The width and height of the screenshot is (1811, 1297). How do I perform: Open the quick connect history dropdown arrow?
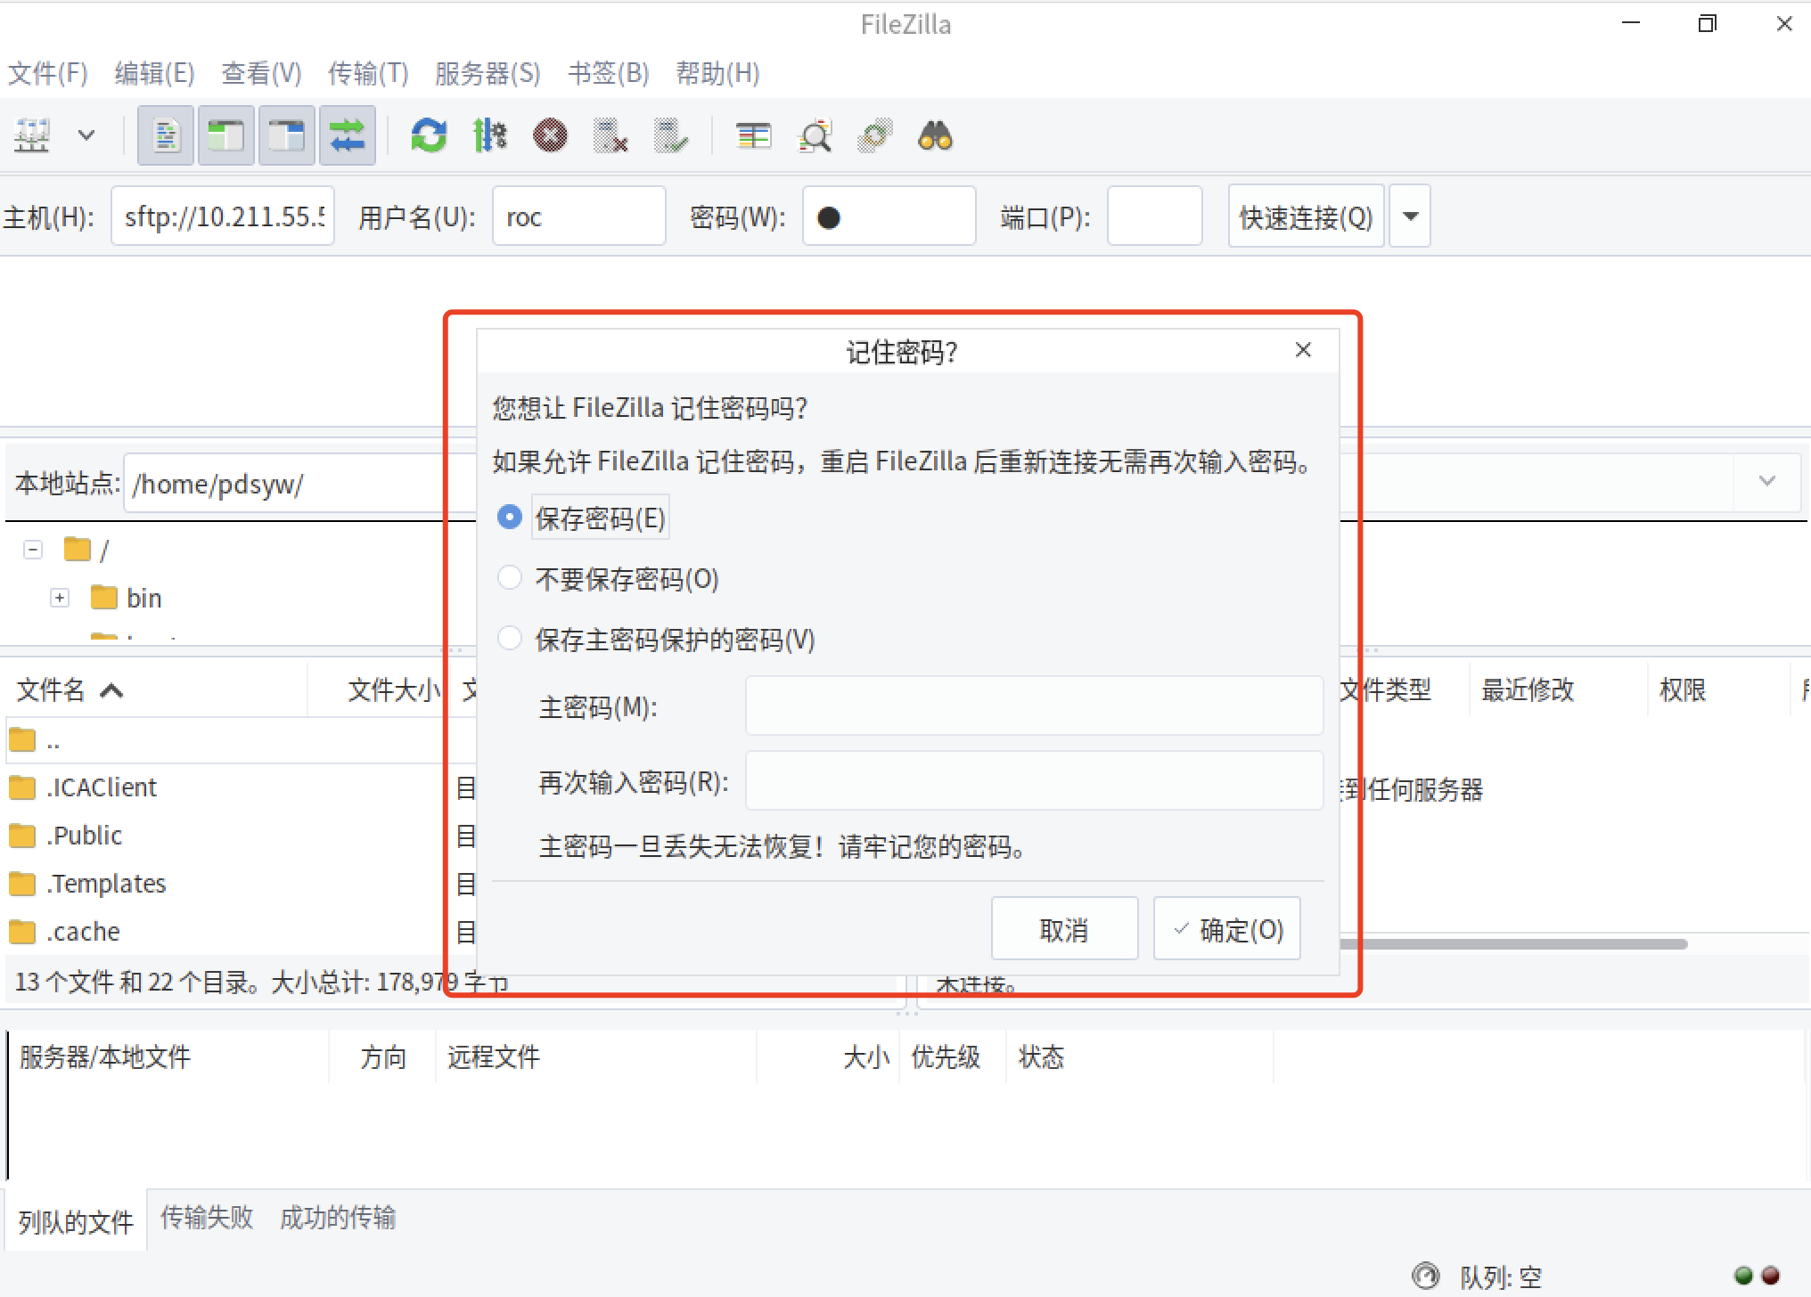[1411, 216]
